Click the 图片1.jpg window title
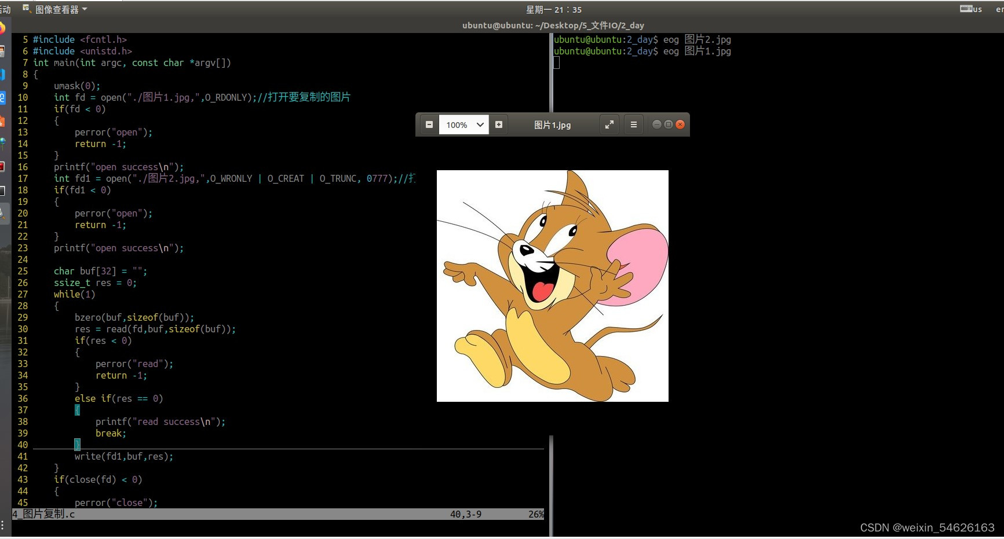The height and width of the screenshot is (539, 1004). point(552,125)
